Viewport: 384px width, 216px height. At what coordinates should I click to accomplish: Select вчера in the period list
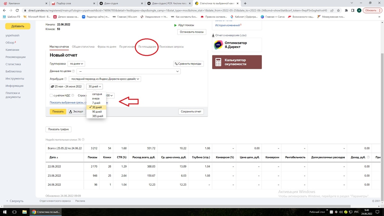tap(96, 99)
